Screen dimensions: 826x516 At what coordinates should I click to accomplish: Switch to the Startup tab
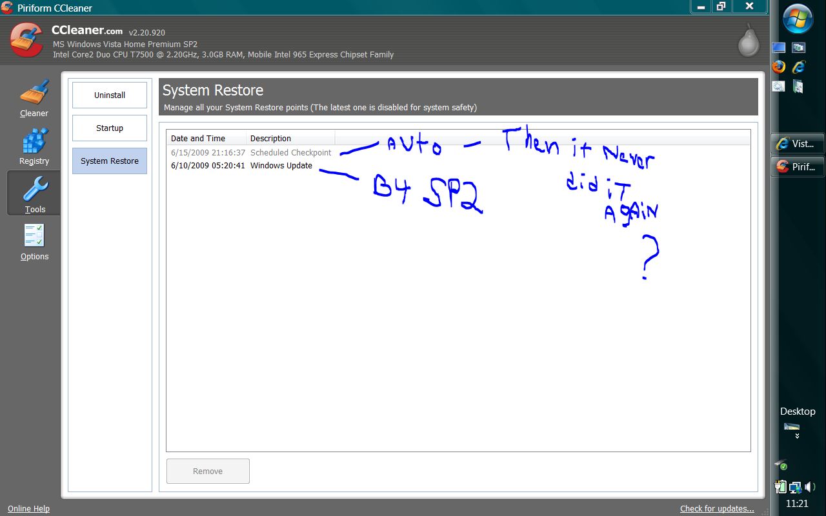pos(110,128)
